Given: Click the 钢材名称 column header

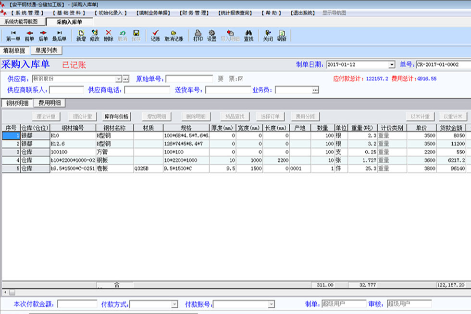Looking at the screenshot, I should (114, 128).
